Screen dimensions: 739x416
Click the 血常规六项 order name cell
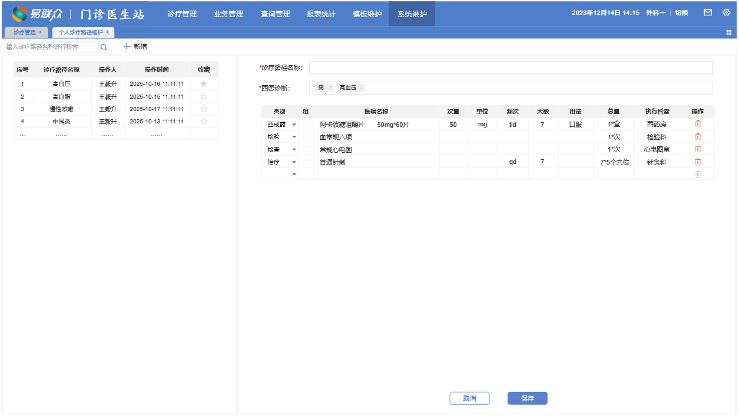[x=376, y=137]
